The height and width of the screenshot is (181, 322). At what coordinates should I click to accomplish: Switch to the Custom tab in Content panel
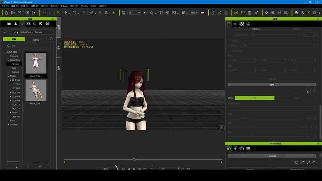click(36, 39)
